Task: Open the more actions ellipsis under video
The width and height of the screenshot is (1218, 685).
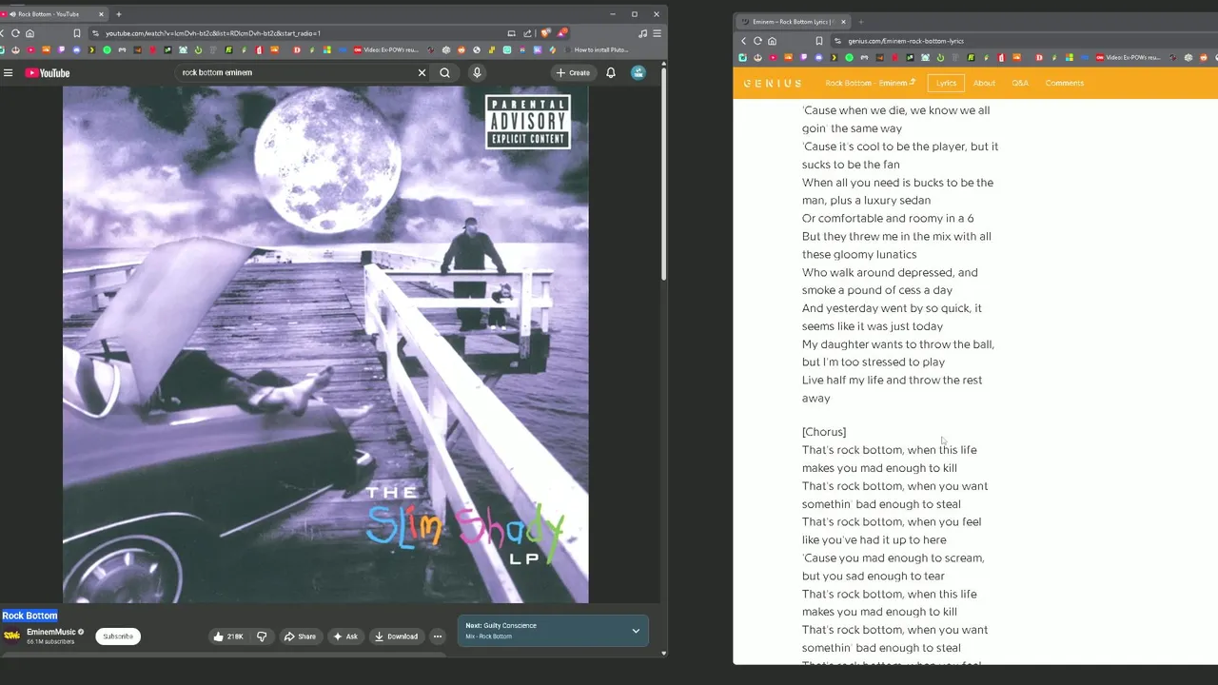Action: (438, 636)
